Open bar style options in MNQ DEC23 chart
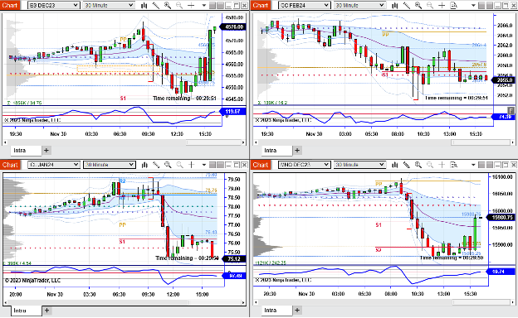The width and height of the screenshot is (518, 318). pyautogui.click(x=395, y=165)
